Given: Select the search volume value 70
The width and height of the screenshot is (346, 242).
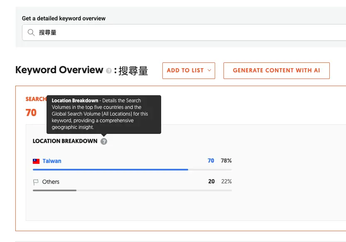Looking at the screenshot, I should (x=31, y=112).
